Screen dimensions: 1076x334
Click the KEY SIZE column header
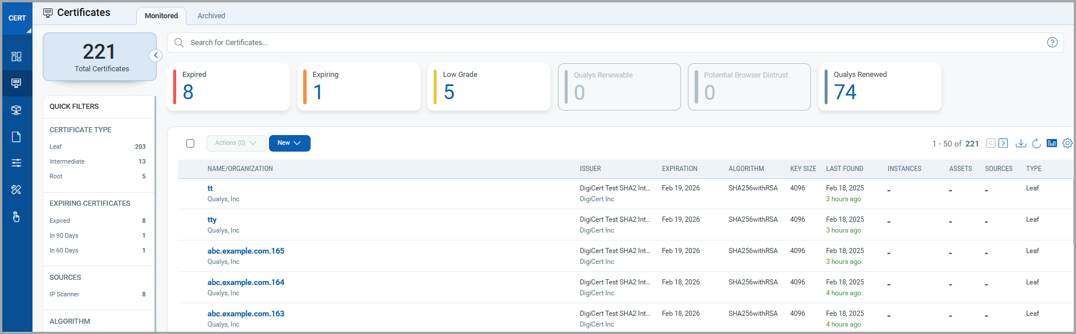click(x=803, y=169)
